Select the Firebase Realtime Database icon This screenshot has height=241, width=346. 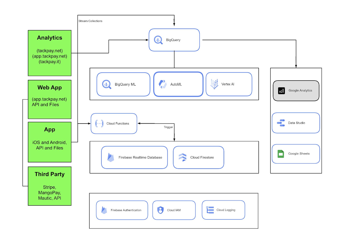[111, 157]
